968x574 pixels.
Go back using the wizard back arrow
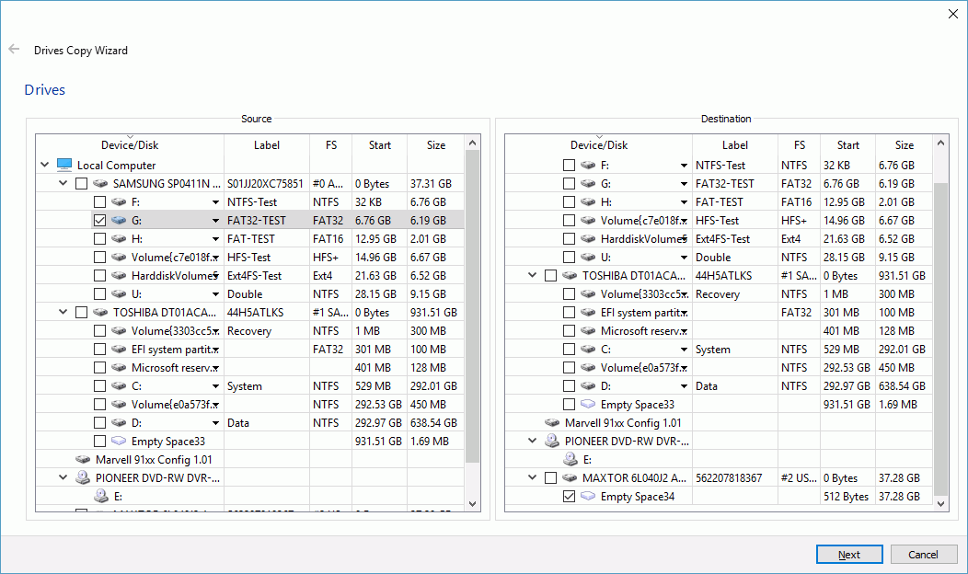point(14,50)
